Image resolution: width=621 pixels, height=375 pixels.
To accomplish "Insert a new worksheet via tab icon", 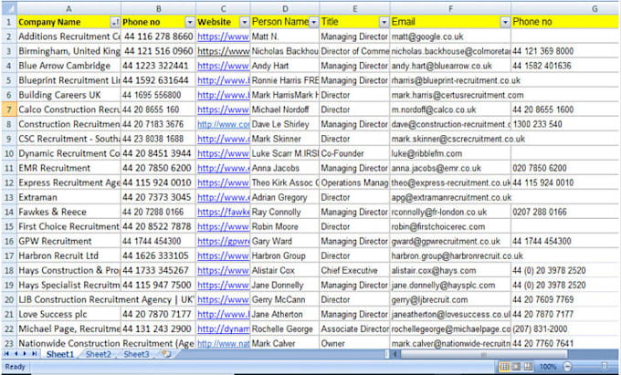I will [167, 354].
